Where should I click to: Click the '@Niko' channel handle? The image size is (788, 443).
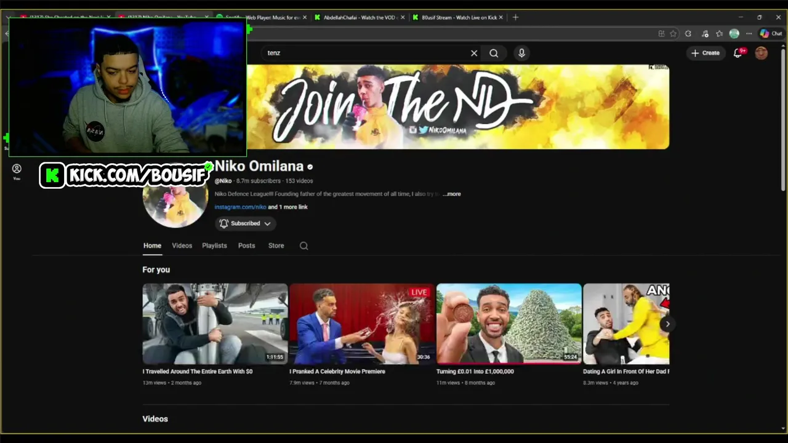coord(223,181)
